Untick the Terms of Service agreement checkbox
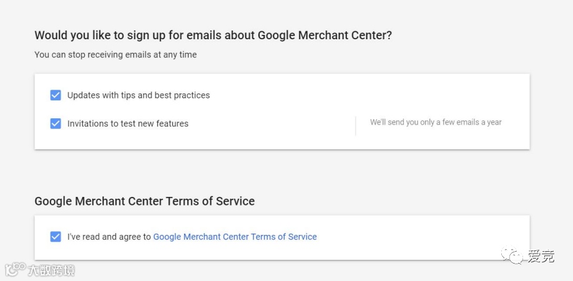573x281 pixels. [x=56, y=237]
